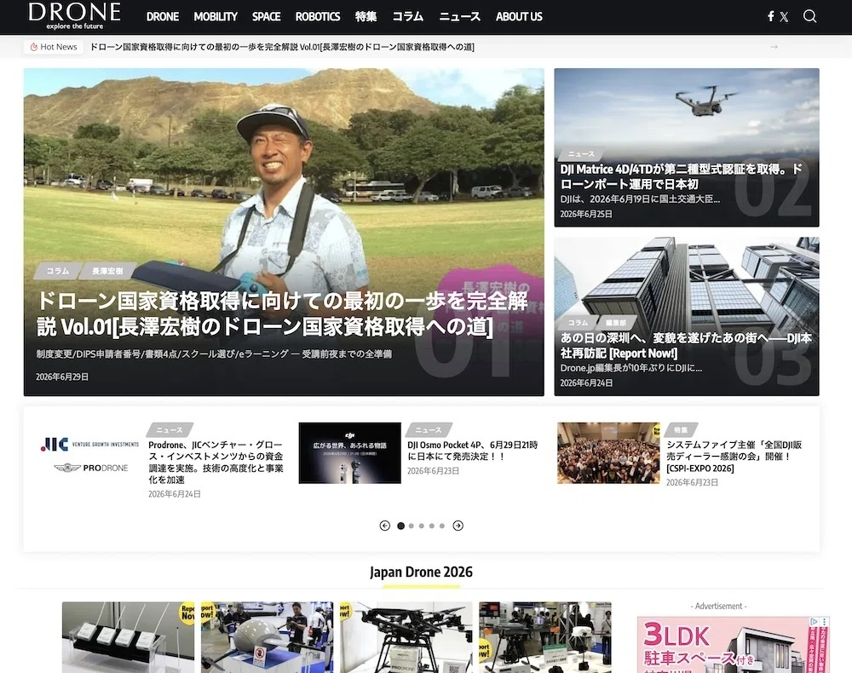852x673 pixels.
Task: Open Japan Drone thumbnail with black PRODRONE drone
Action: tap(406, 637)
